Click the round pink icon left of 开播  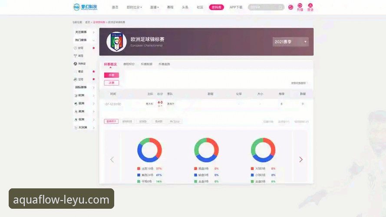click(291, 7)
